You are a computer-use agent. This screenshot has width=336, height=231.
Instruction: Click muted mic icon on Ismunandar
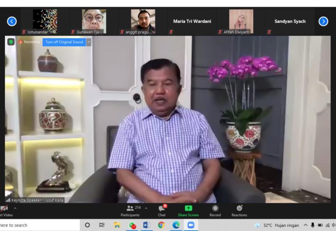pos(24,32)
